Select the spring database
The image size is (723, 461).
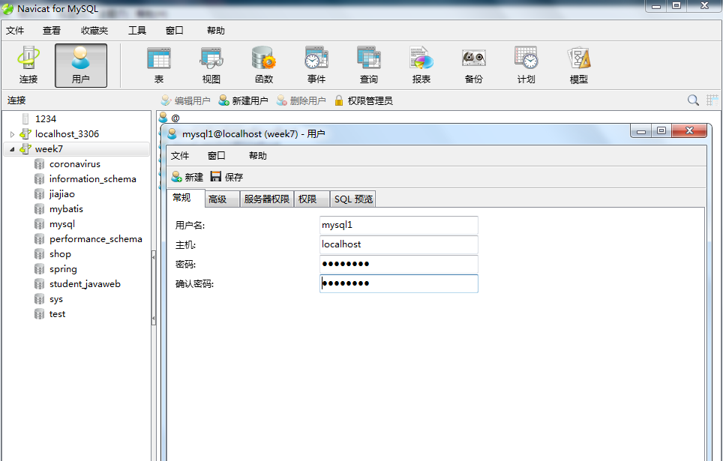tap(63, 269)
